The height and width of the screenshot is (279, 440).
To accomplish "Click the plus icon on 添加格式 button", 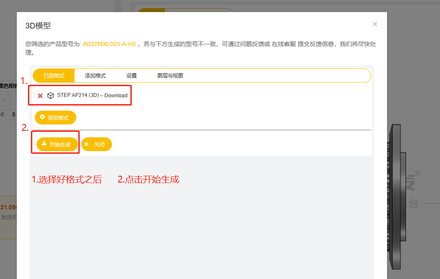I will [x=42, y=117].
